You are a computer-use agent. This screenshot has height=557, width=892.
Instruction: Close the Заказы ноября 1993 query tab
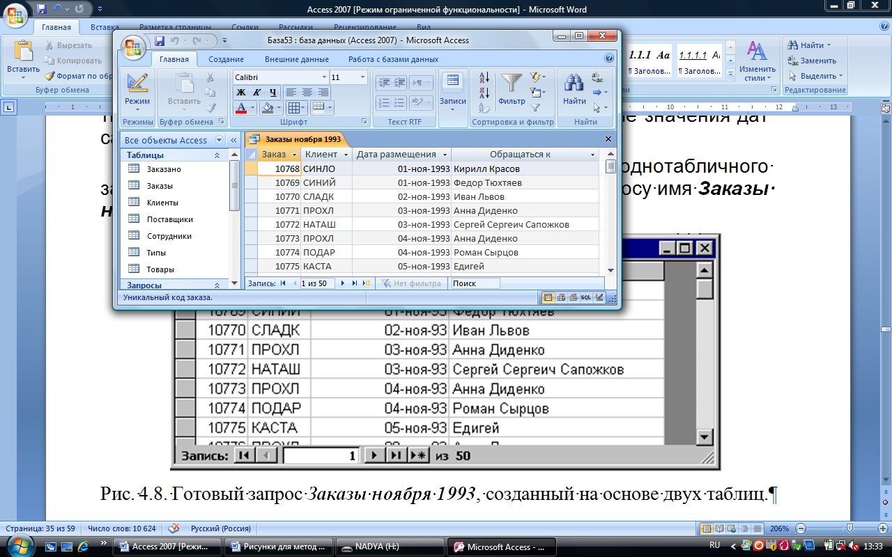click(x=608, y=139)
